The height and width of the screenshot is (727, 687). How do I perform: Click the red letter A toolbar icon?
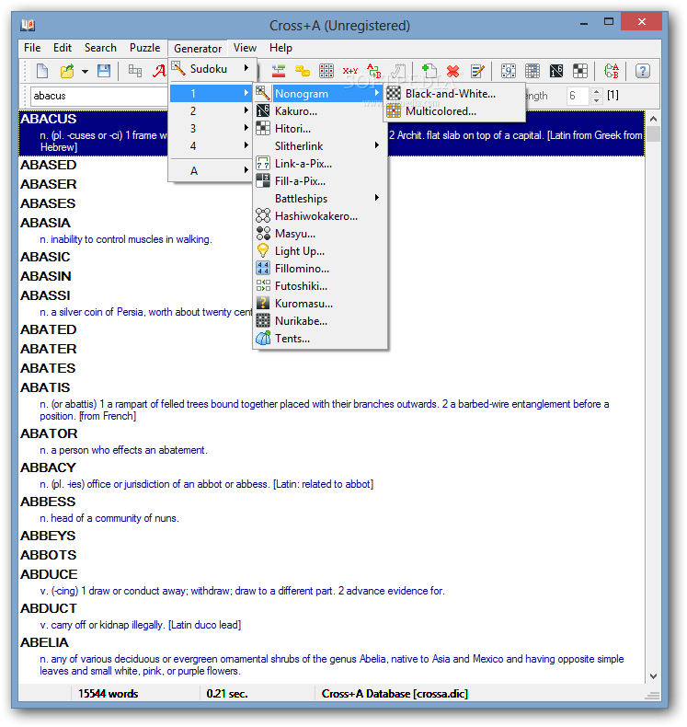pos(159,71)
